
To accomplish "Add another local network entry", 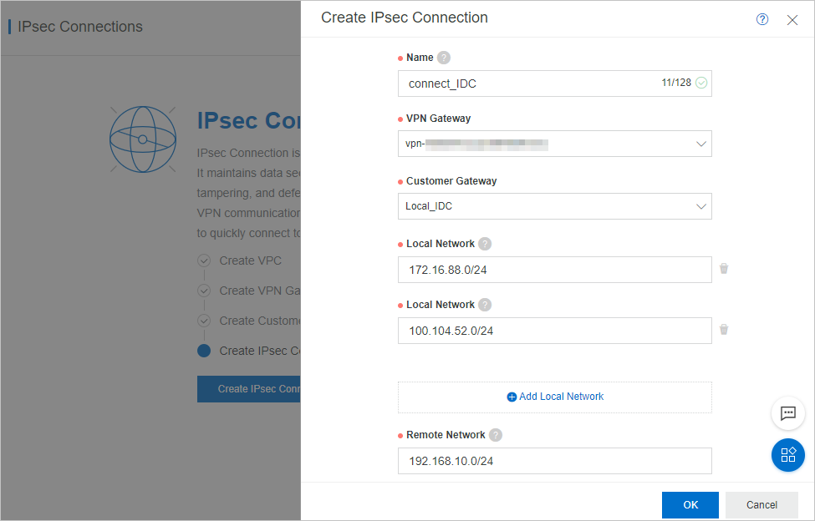I will tap(554, 396).
